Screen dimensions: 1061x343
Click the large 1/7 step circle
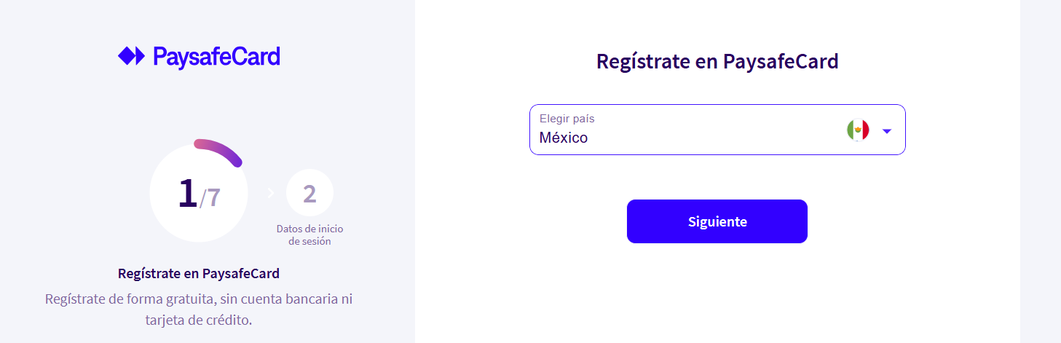coord(199,193)
